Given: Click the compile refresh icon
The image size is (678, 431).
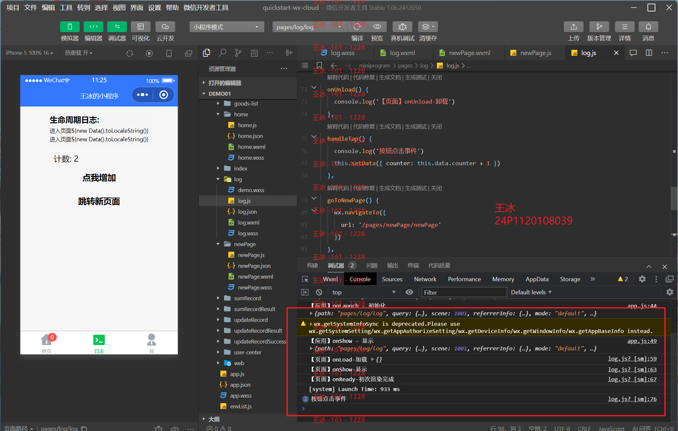Looking at the screenshot, I should point(357,27).
